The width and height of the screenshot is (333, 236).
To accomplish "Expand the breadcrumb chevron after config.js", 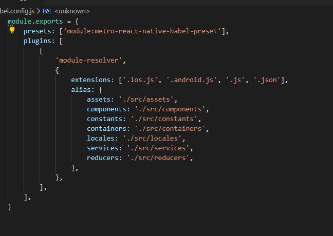I will tap(39, 11).
